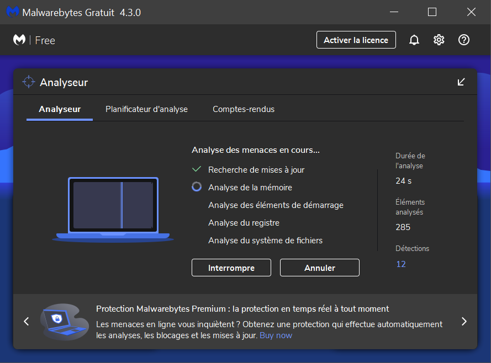
Task: Click the scan duration value 24 s
Action: click(x=404, y=181)
